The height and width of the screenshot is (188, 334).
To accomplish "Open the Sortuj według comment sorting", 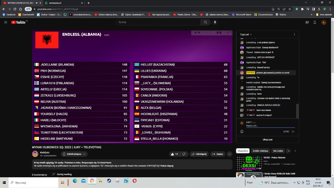I will [62, 174].
